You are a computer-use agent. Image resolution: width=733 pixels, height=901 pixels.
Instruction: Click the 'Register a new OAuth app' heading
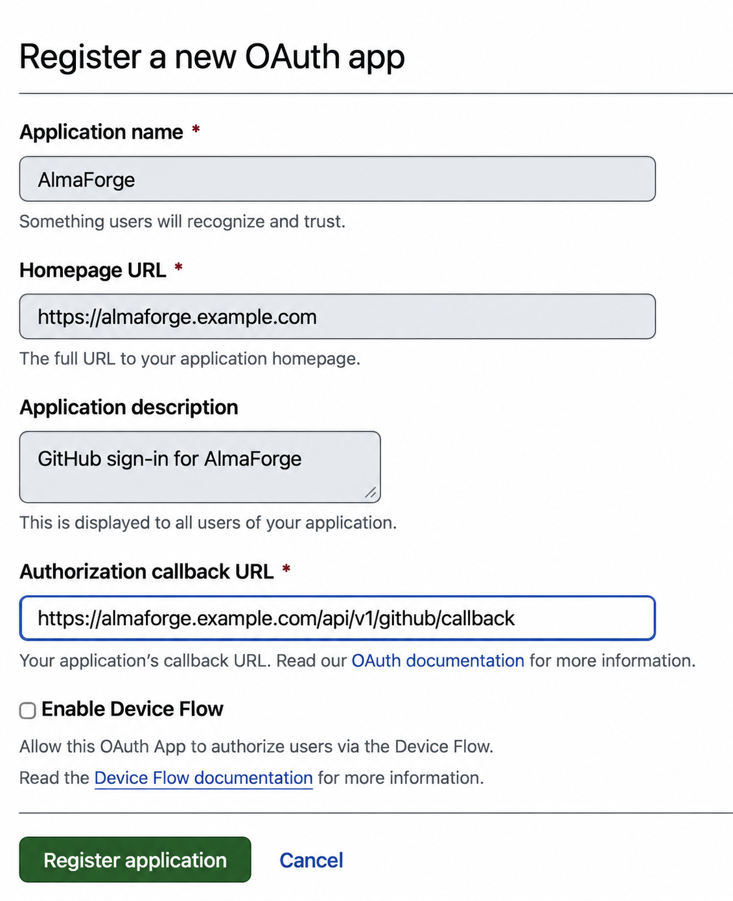point(212,57)
